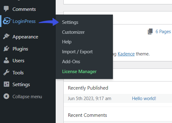Follow the 6 Pages link

coord(163,32)
